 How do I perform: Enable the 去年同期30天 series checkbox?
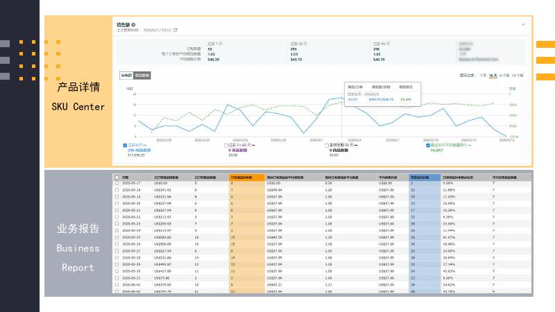click(x=327, y=146)
